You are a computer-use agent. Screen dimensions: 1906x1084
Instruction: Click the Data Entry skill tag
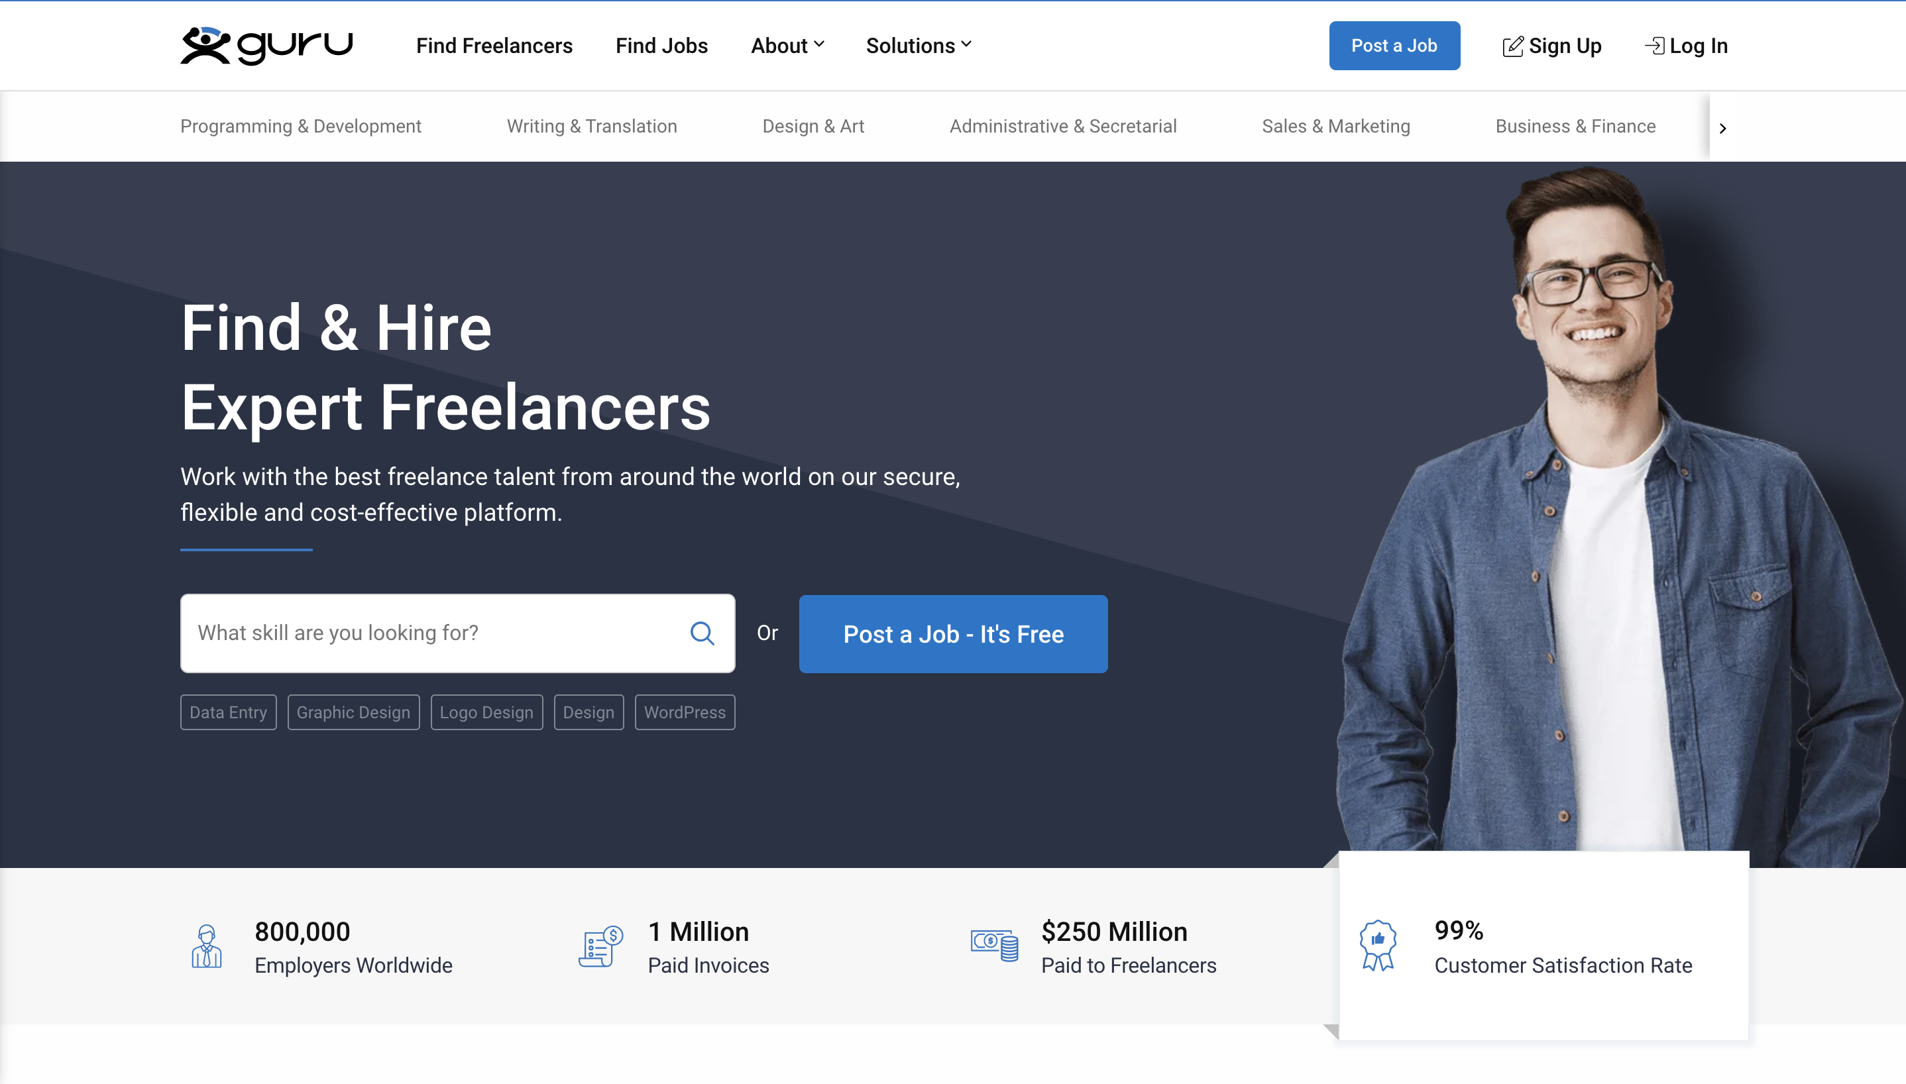coord(228,712)
